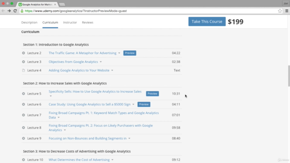Viewport: 290px width, 163px height.
Task: Click the green padlock security icon
Action: 22,11
